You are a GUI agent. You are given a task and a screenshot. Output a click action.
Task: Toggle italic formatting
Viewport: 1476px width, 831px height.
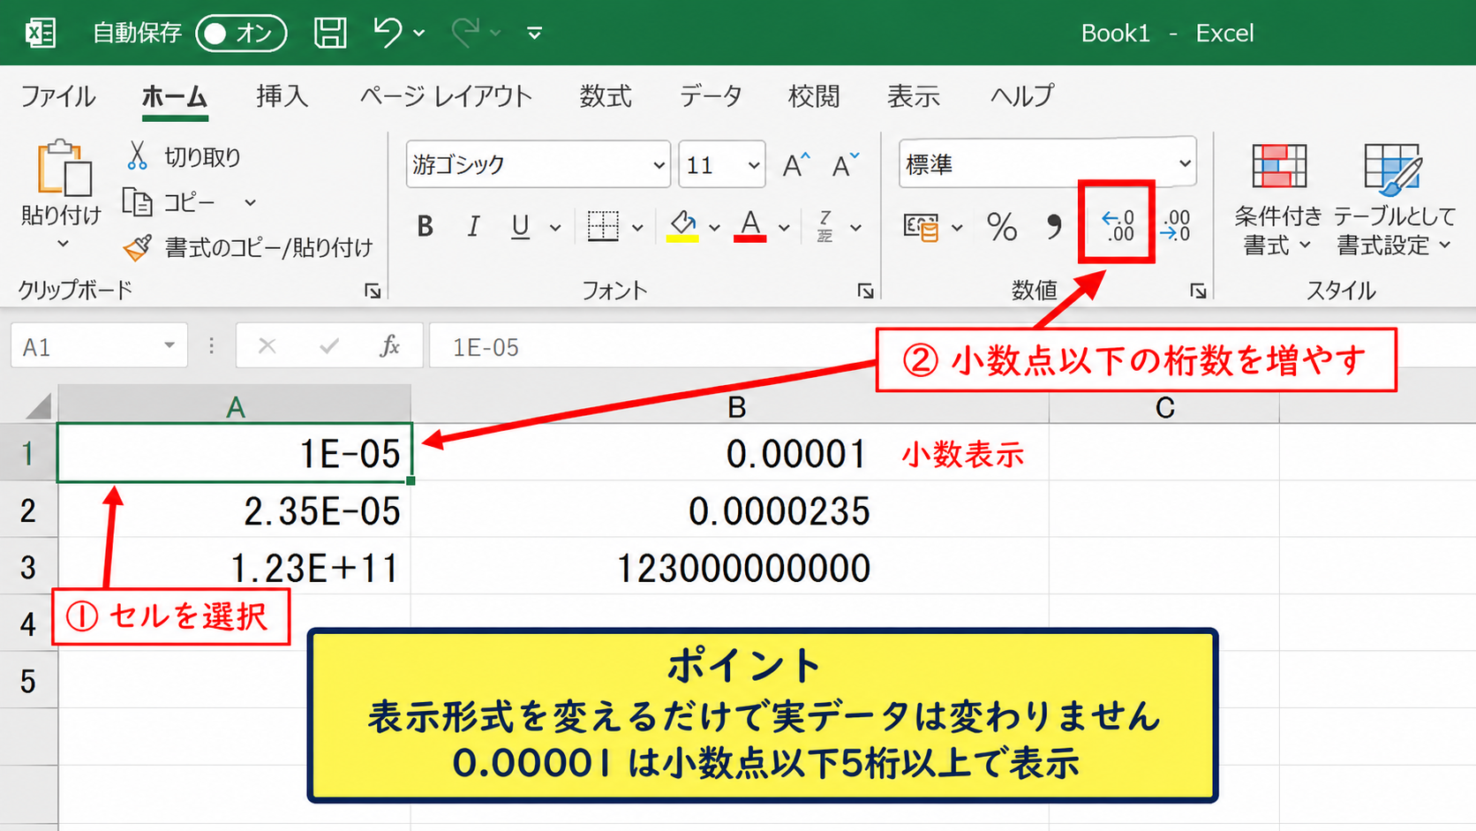click(473, 227)
